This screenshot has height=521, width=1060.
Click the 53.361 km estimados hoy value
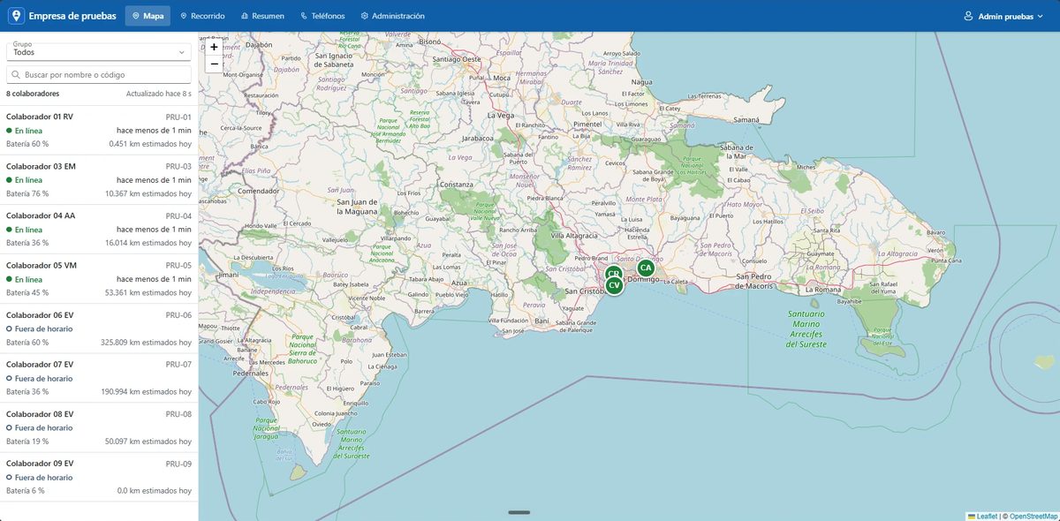coord(148,292)
